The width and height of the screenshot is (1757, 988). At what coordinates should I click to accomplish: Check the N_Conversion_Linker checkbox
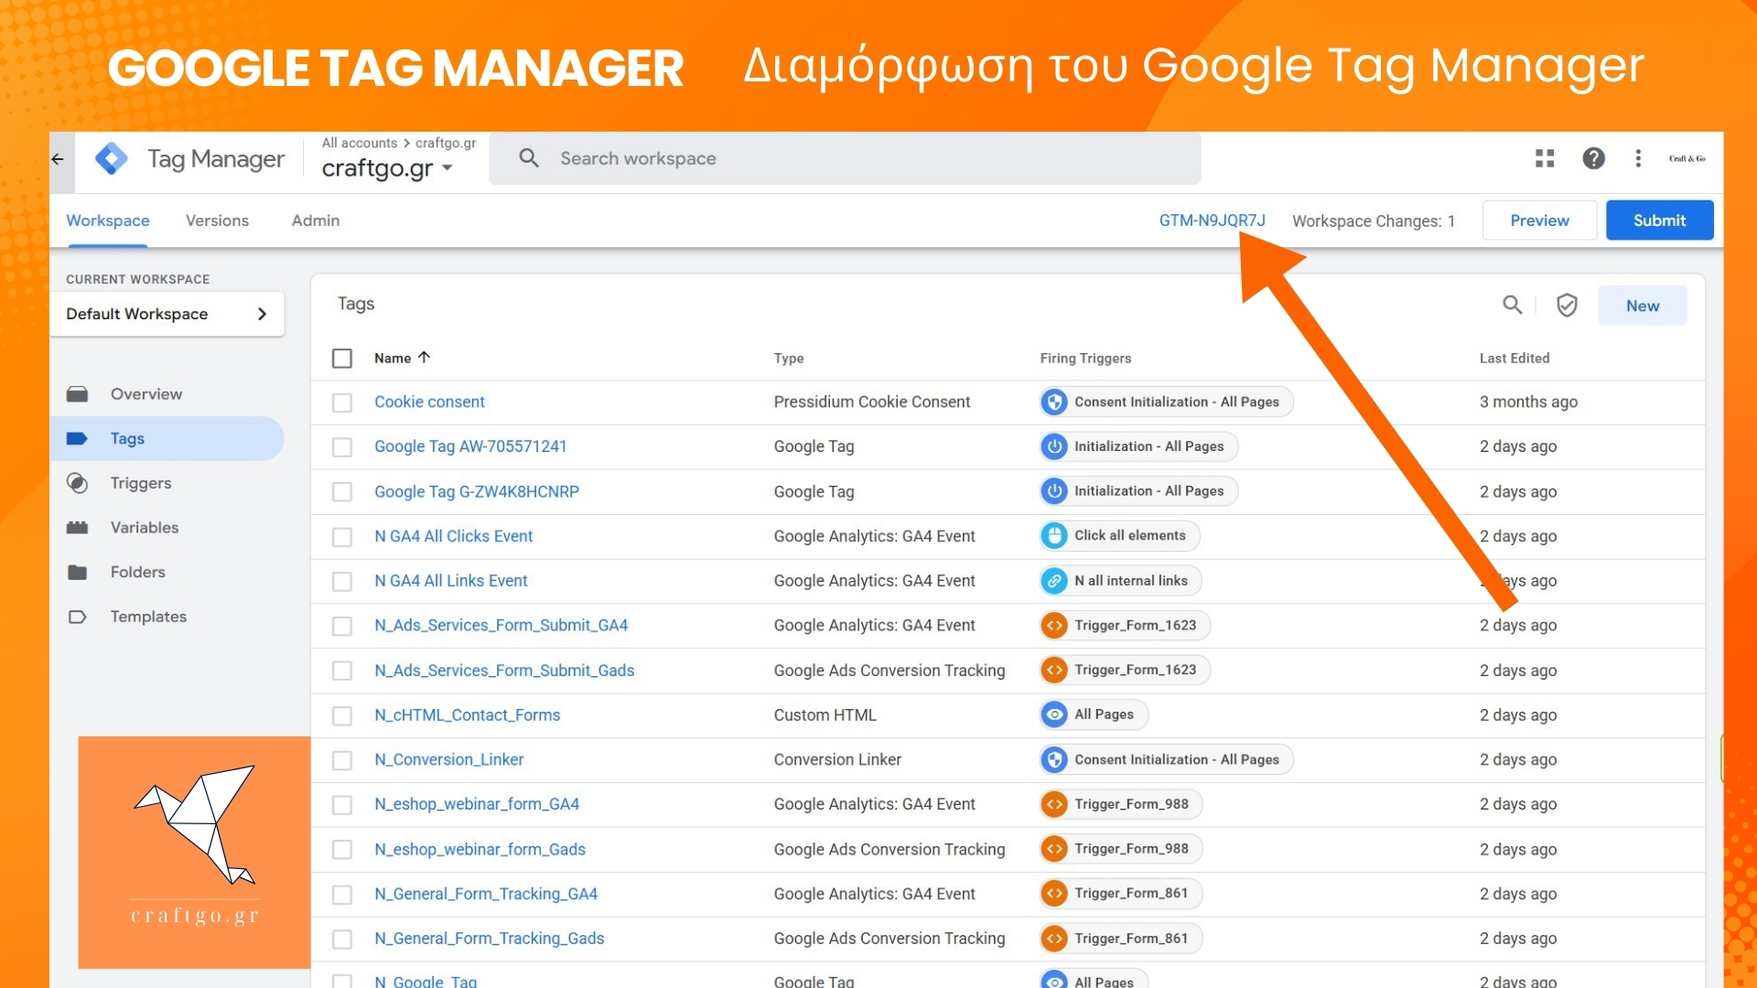(x=342, y=760)
